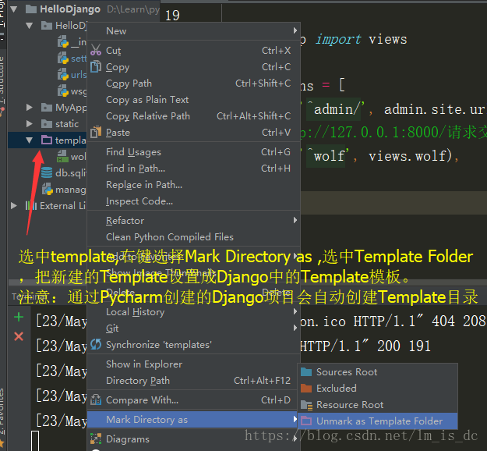Click the purple Template Folder icon in submenu

tap(306, 421)
